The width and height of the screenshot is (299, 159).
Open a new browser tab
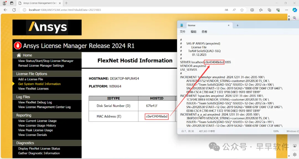pyautogui.click(x=66, y=3)
